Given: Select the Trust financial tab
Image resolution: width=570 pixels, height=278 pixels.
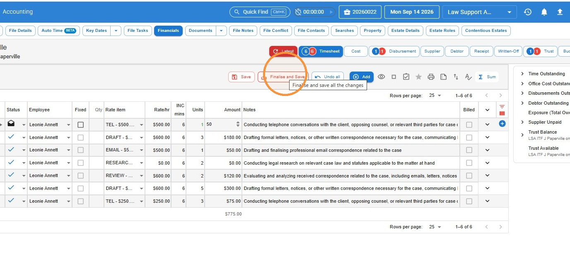Looking at the screenshot, I should point(540,51).
